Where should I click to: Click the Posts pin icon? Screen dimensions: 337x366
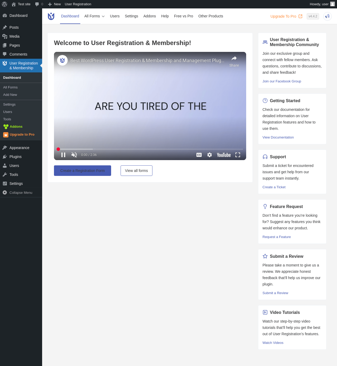pos(5,27)
